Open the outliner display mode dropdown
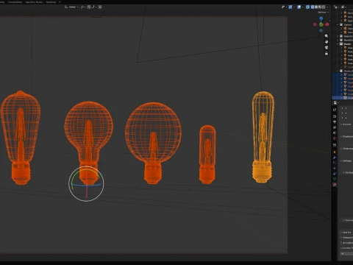Image resolution: width=353 pixels, height=265 pixels. [x=336, y=7]
